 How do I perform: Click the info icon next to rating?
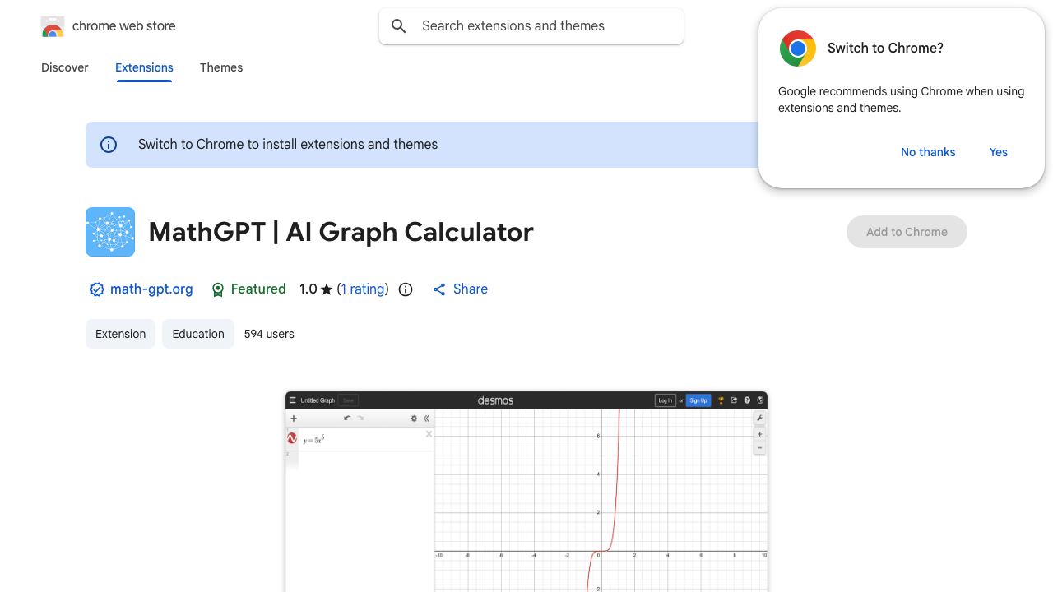pos(406,289)
